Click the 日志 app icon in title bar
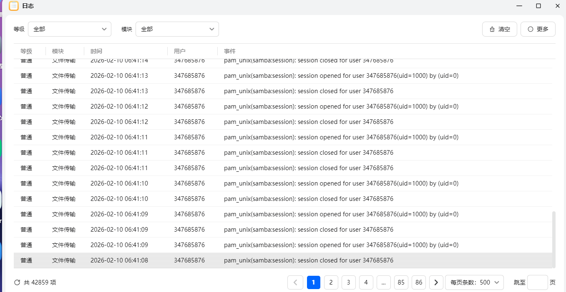 coord(14,6)
